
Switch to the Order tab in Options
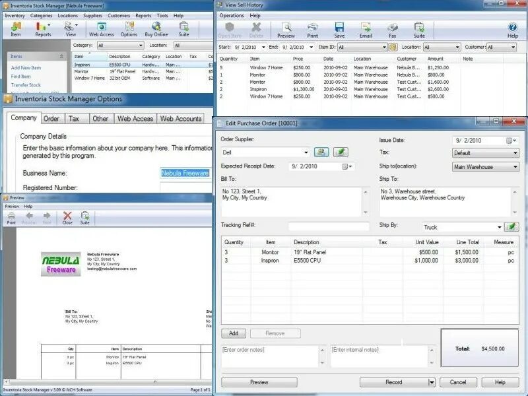pyautogui.click(x=53, y=118)
